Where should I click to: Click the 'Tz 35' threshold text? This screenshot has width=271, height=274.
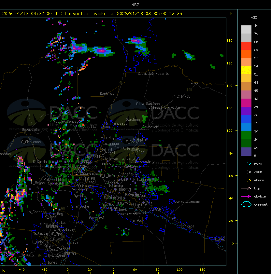click(176, 13)
